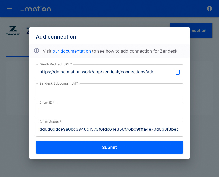Copy the OAuth Redirect URL
This screenshot has height=177, width=219.
(177, 72)
